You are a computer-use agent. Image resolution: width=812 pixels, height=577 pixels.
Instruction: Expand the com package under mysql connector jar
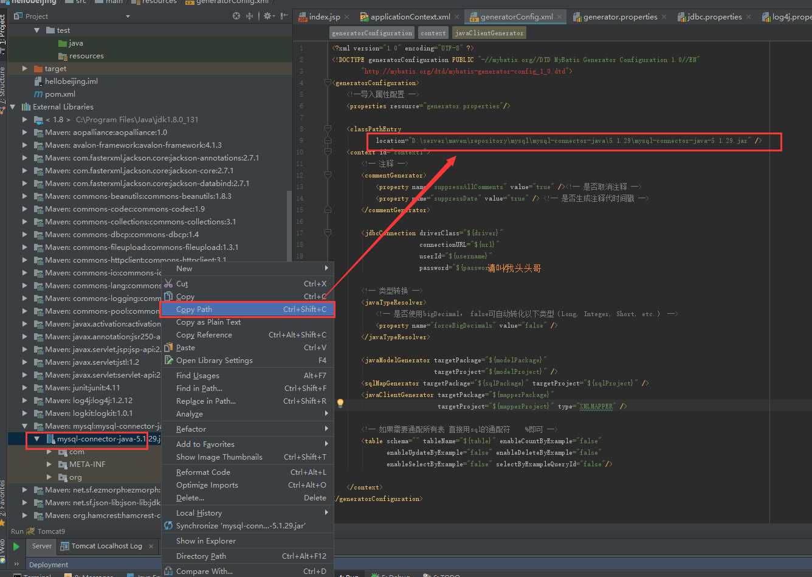tap(50, 452)
